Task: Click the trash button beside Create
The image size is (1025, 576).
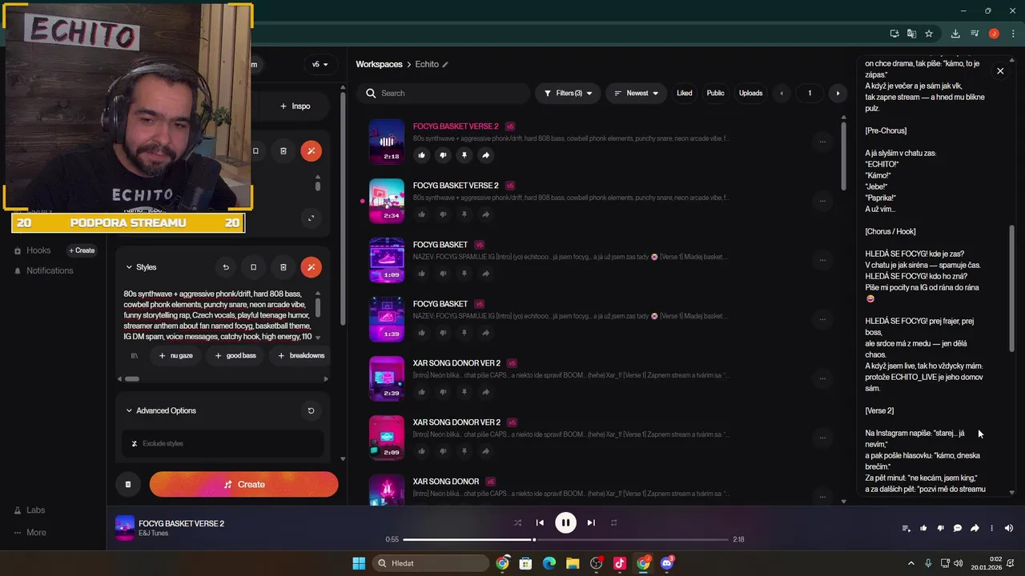Action: (128, 484)
